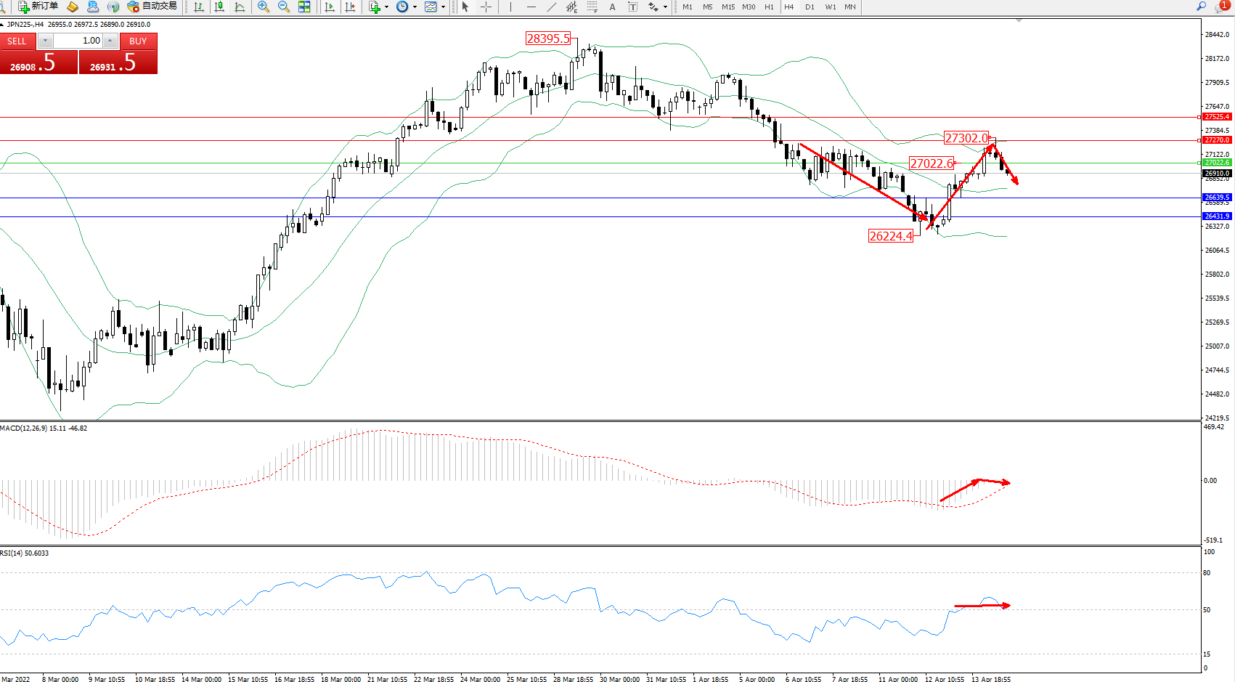Screen dimensions: 1235x682
Task: Switch to the D1 timeframe
Action: (x=810, y=7)
